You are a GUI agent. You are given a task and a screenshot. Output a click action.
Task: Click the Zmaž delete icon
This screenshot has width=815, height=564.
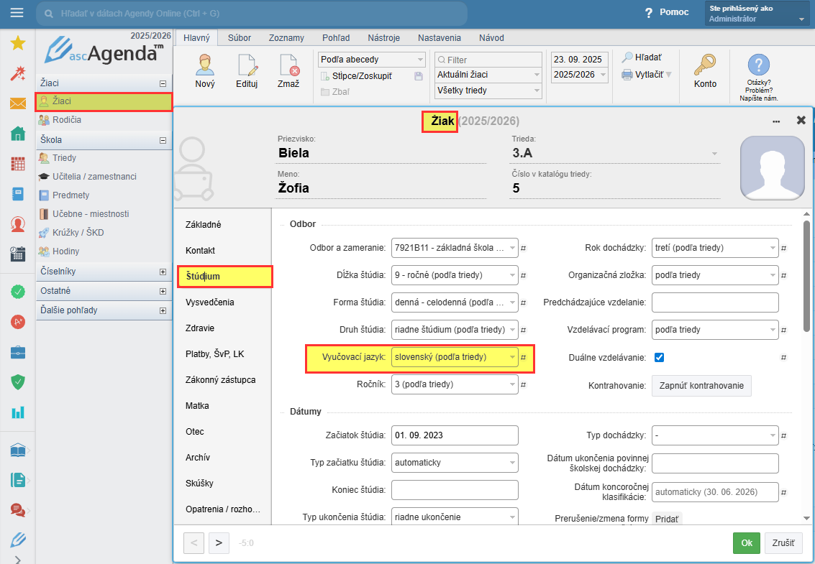288,65
